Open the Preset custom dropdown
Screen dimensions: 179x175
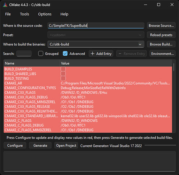pos(96,35)
